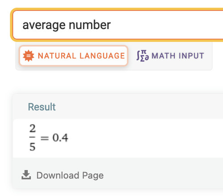
Task: Click the download arrow icon
Action: coord(26,175)
